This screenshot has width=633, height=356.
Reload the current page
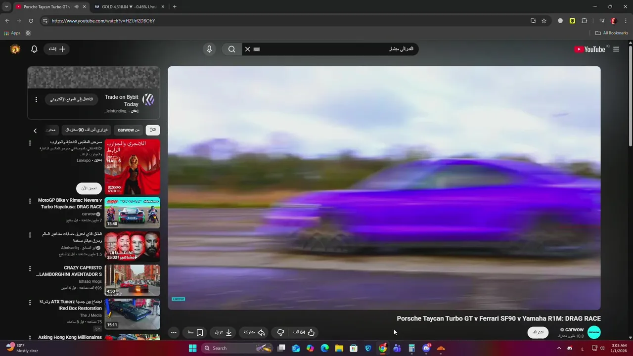[31, 21]
